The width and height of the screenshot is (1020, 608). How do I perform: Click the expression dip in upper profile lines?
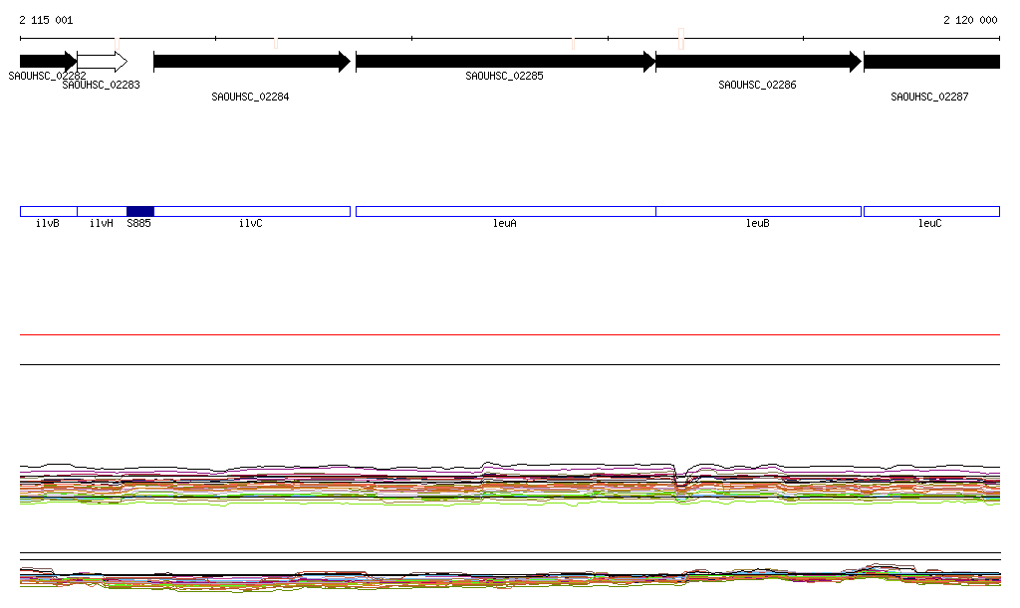pyautogui.click(x=681, y=483)
